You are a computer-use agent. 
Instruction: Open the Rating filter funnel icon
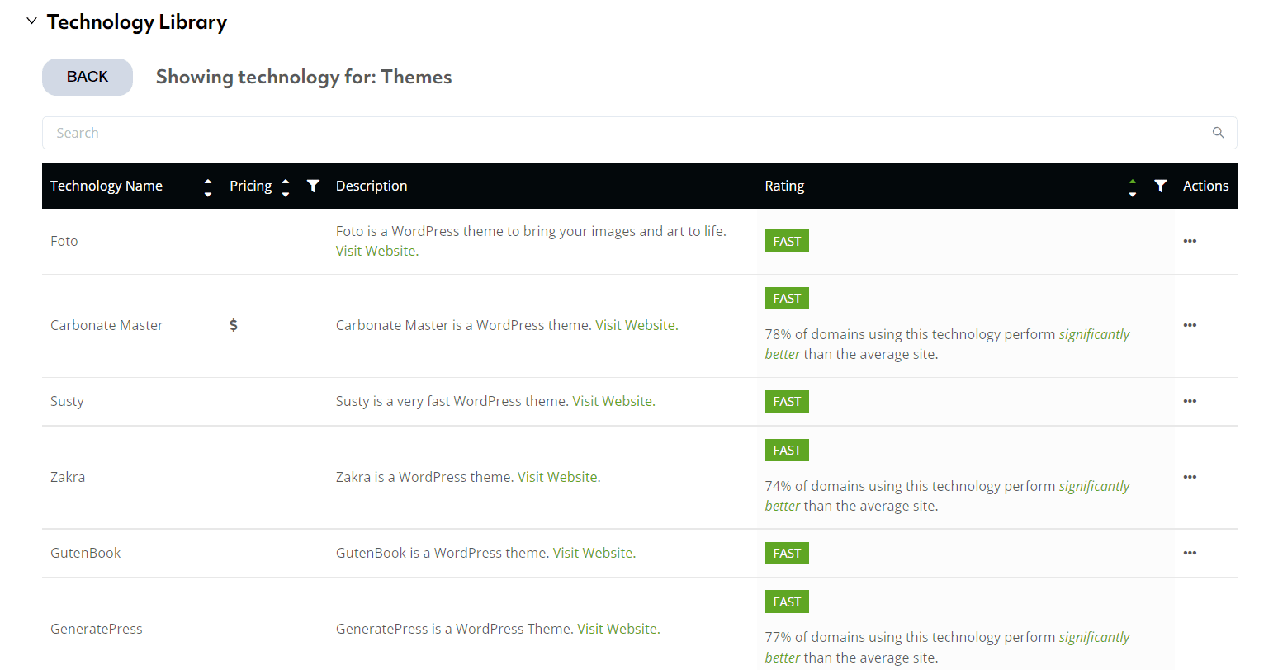coord(1161,186)
